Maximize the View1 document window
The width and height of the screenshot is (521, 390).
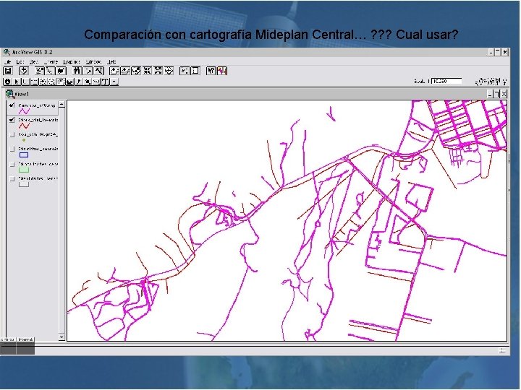(x=496, y=94)
